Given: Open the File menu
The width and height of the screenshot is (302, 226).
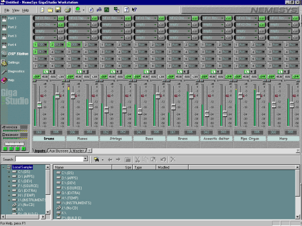Looking at the screenshot, I should 6,10.
